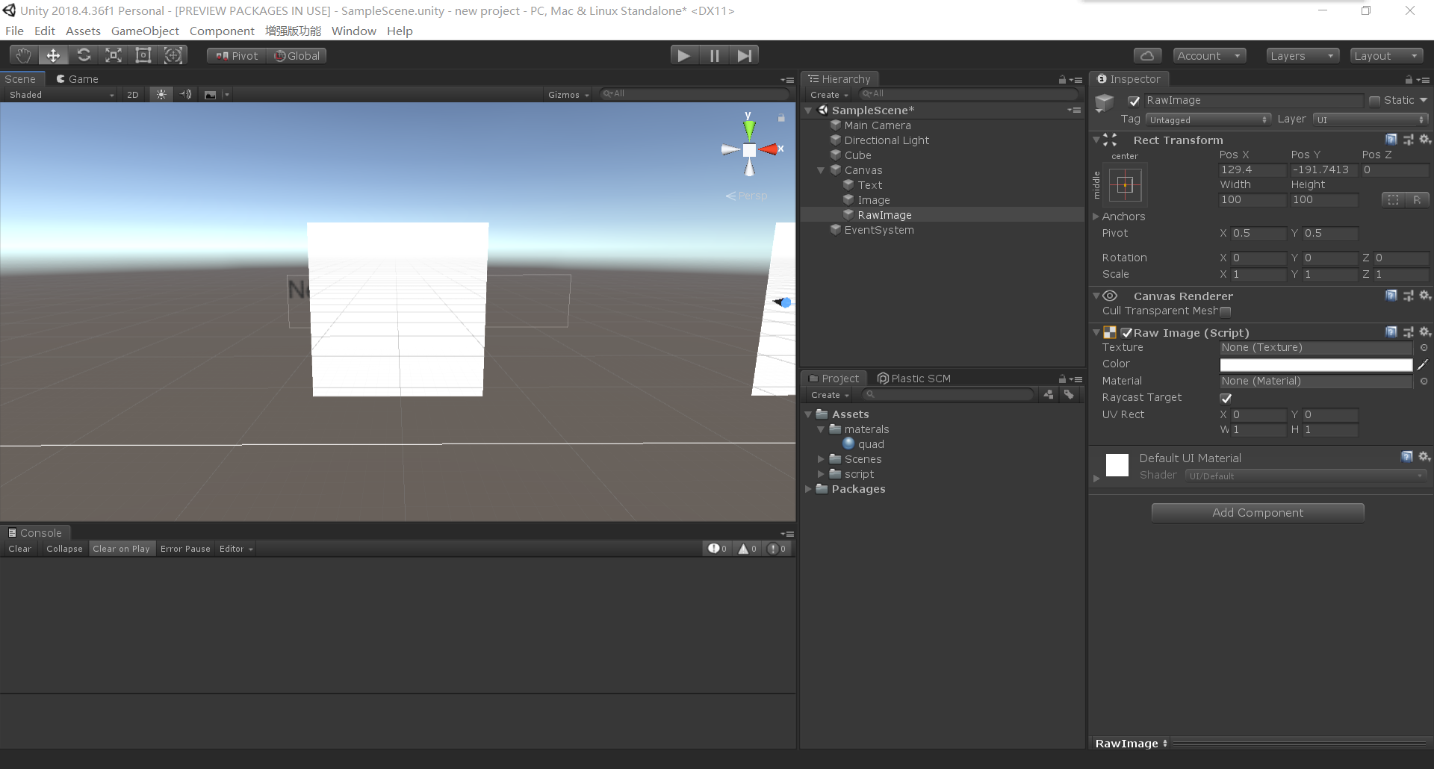Select the combined Transform tool
The height and width of the screenshot is (769, 1434).
click(x=173, y=55)
